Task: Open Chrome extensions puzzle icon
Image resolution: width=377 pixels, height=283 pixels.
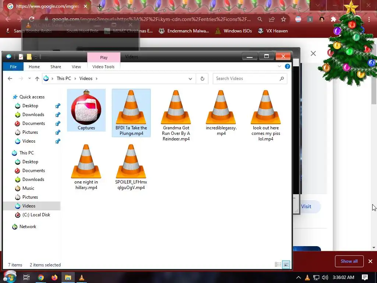Action: pyautogui.click(x=334, y=19)
